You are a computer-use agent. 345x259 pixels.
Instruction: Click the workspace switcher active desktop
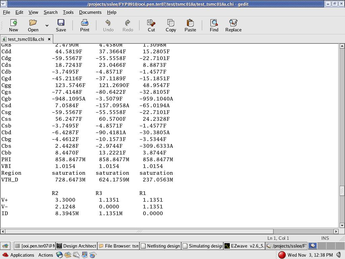click(312, 246)
